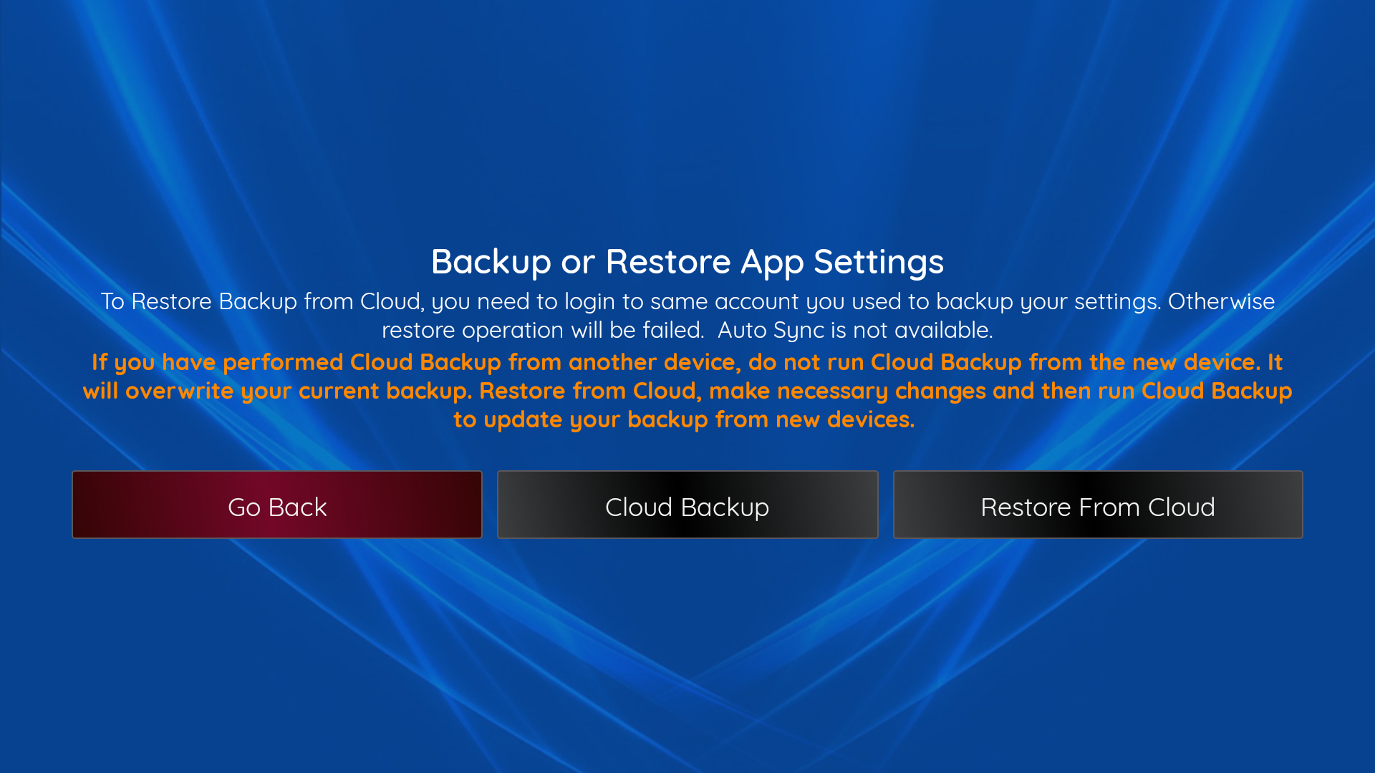Click the 'Go Back' label text
Image resolution: width=1375 pixels, height=773 pixels.
point(277,507)
